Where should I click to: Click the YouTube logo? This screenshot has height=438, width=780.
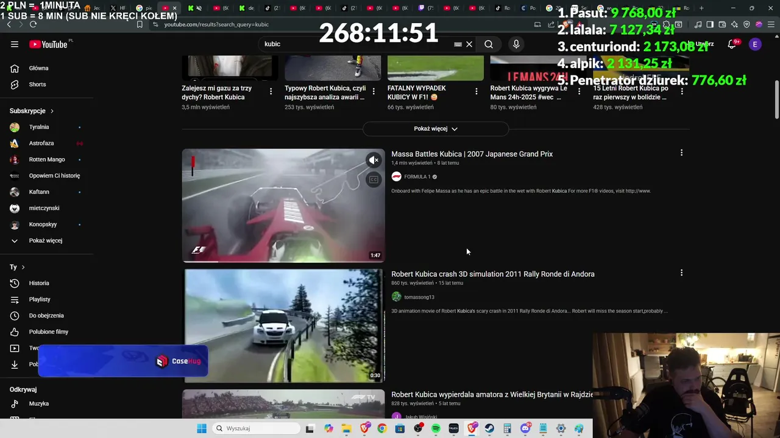tap(48, 44)
